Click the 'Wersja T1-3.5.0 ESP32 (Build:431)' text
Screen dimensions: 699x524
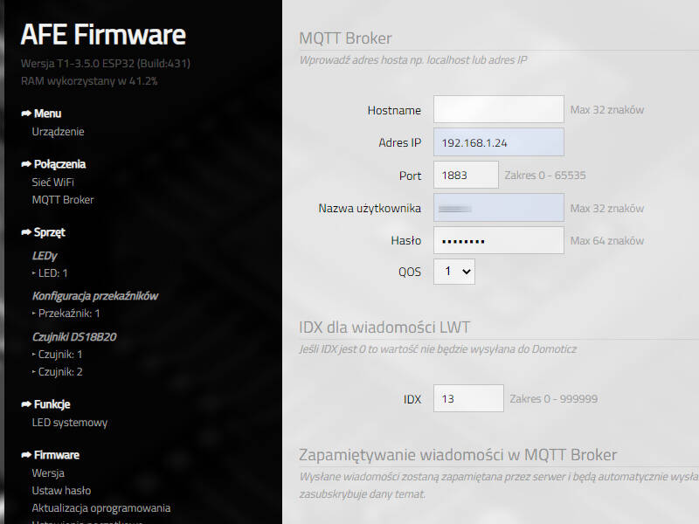pyautogui.click(x=106, y=64)
